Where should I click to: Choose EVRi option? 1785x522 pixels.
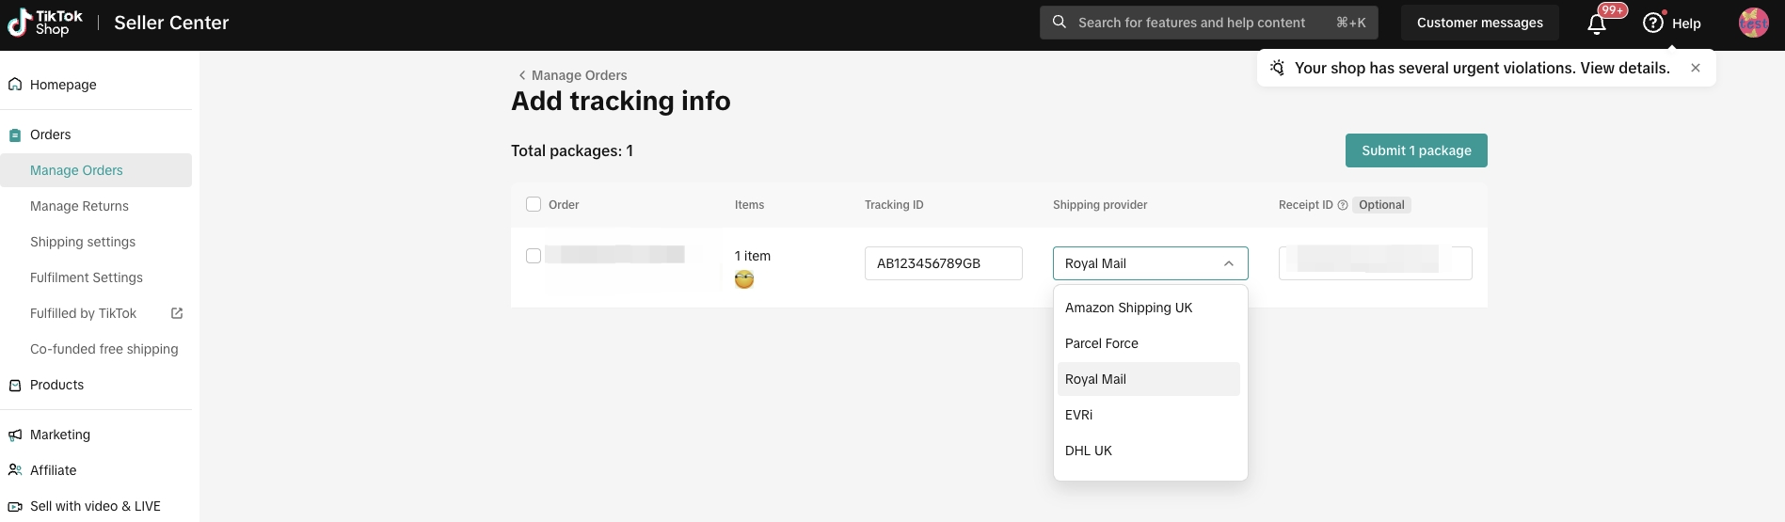point(1149,415)
